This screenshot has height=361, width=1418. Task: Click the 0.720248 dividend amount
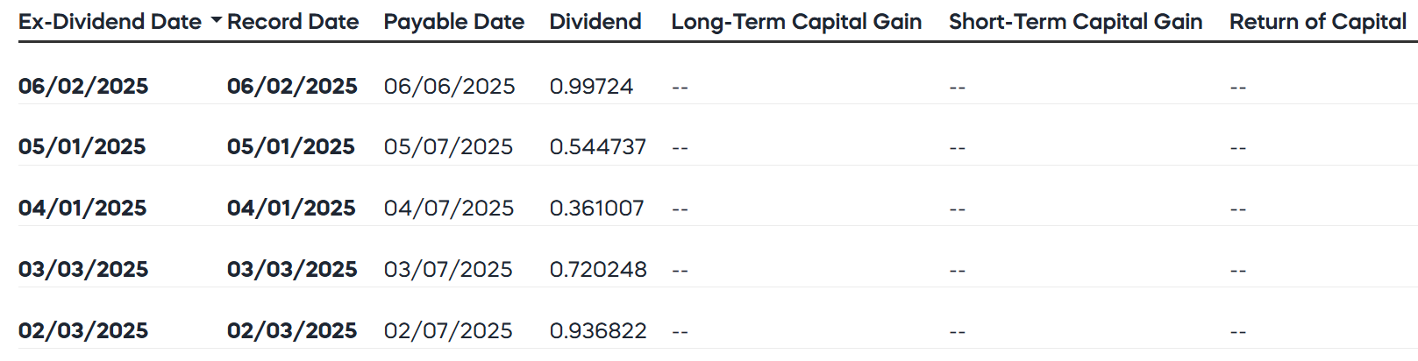tap(598, 270)
